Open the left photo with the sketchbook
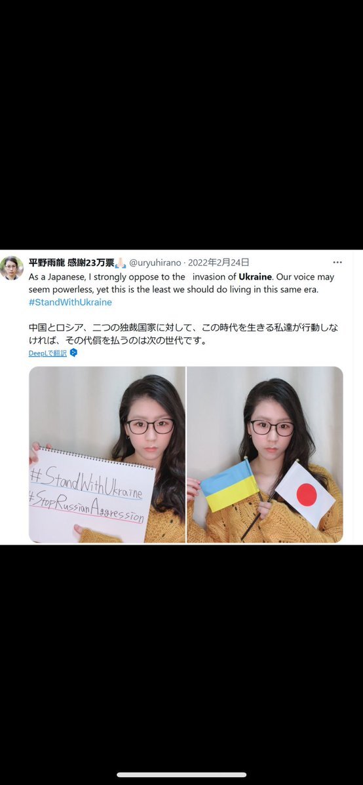363x785 pixels. pyautogui.click(x=107, y=454)
